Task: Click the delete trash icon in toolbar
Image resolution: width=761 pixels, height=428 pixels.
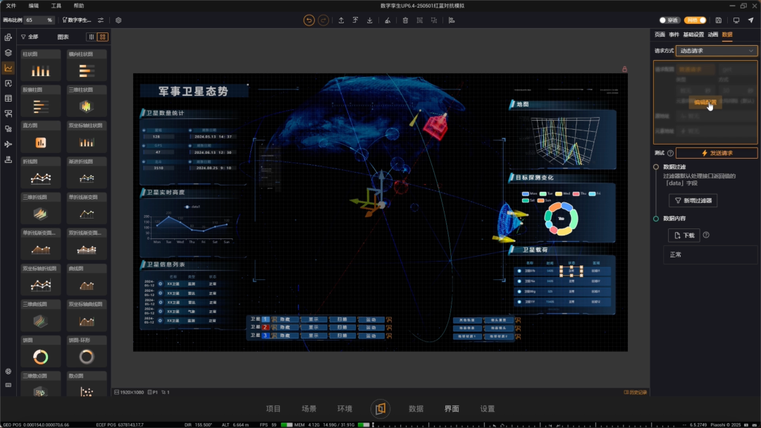Action: click(x=405, y=20)
